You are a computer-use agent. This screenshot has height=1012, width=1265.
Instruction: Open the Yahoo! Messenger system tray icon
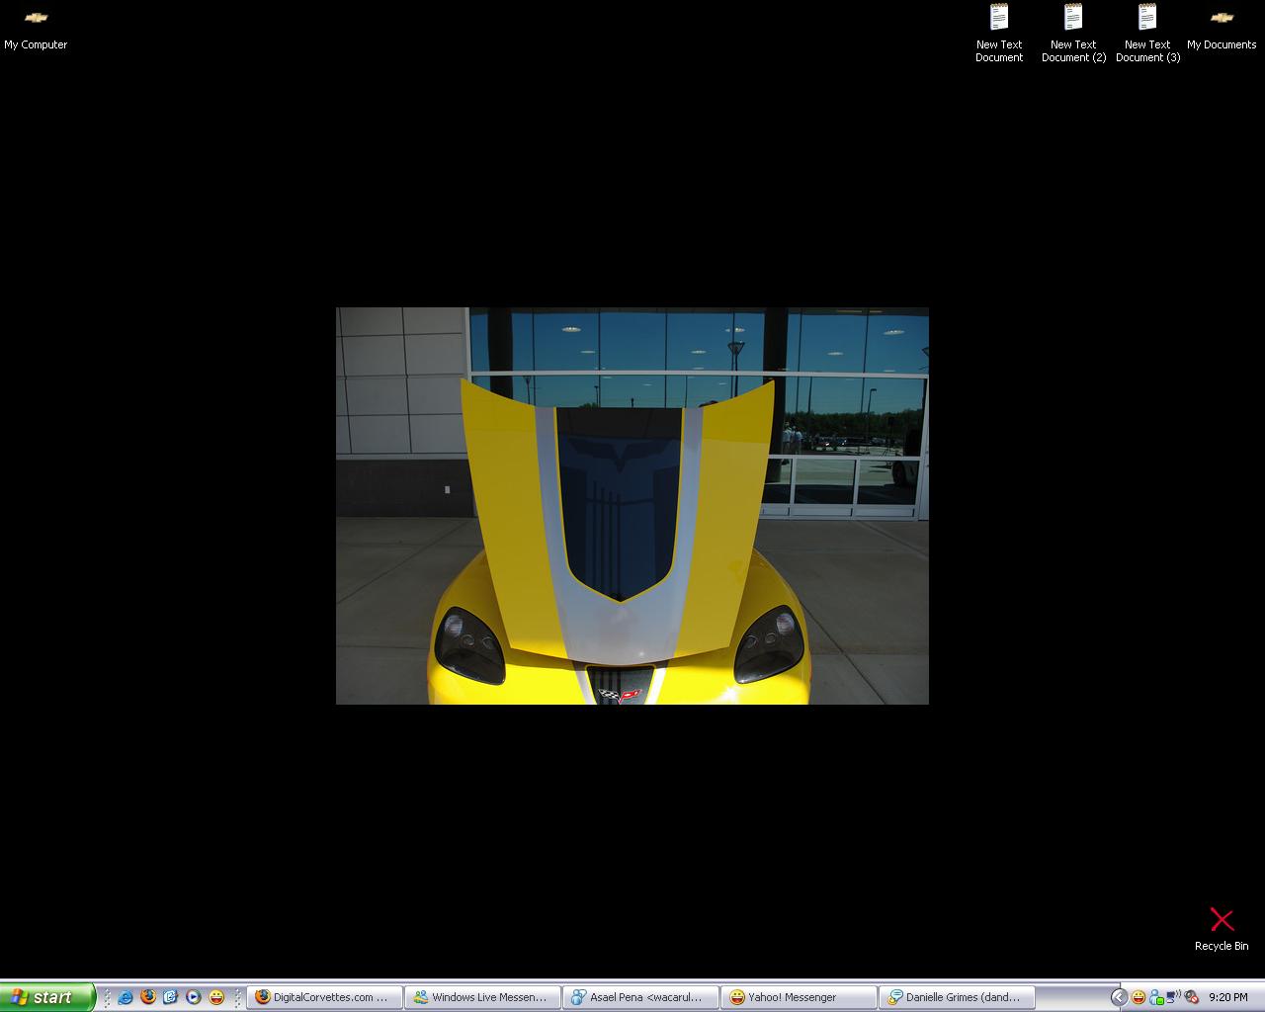click(1138, 996)
